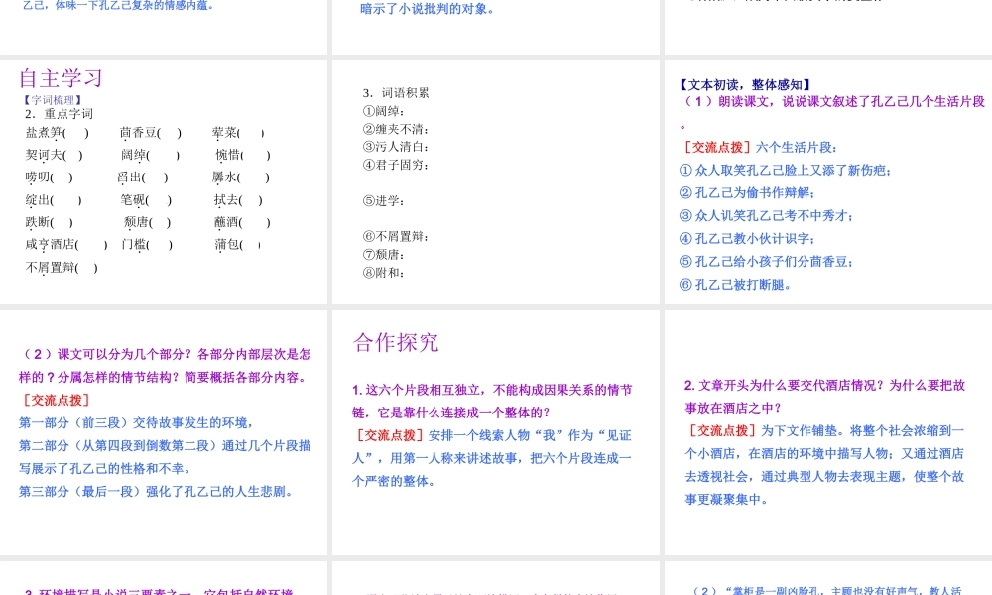
Task: Click the line [交流点拨] 六个生活片段
Action: (759, 148)
